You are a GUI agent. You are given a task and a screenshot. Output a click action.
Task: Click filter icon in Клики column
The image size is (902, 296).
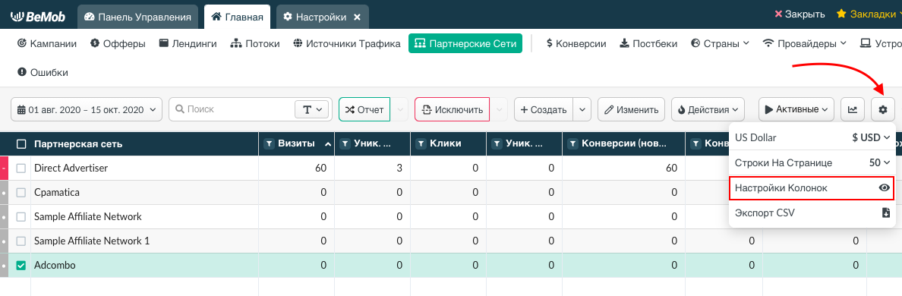(421, 144)
